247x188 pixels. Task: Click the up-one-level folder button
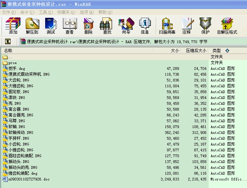coord(8,41)
